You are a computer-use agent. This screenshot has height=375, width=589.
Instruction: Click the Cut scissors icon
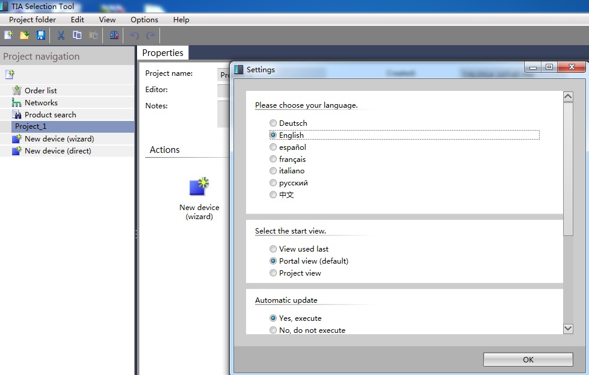click(x=61, y=36)
